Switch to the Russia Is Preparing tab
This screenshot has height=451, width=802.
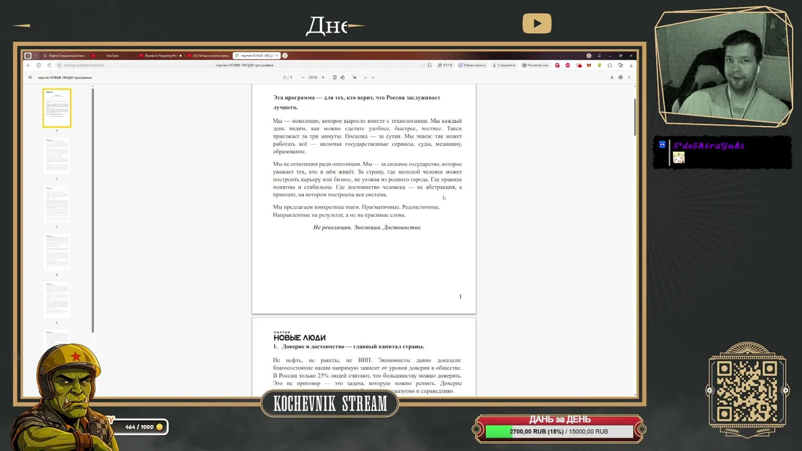coord(160,56)
